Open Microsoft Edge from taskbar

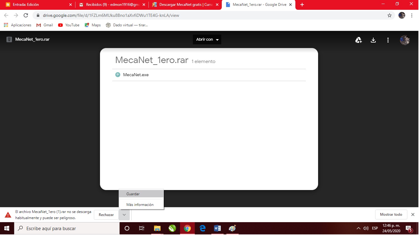tap(202, 228)
